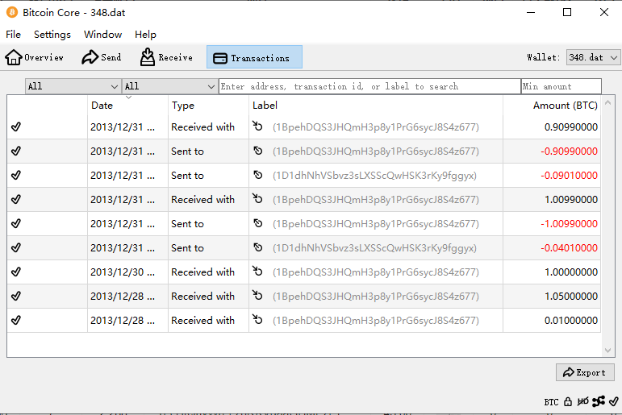Click confirmed checkmark of -0.04010000 transaction
The height and width of the screenshot is (415, 622).
(16, 247)
